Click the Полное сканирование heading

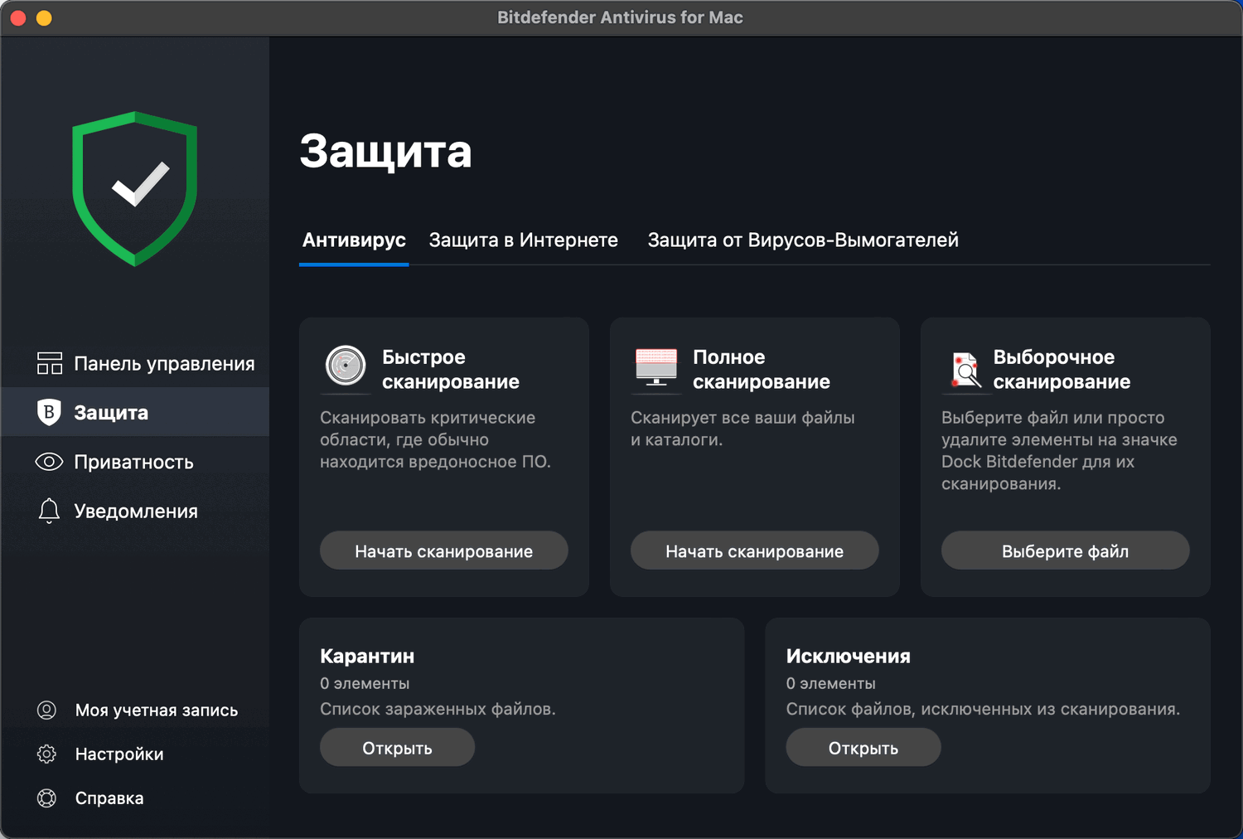tap(762, 369)
